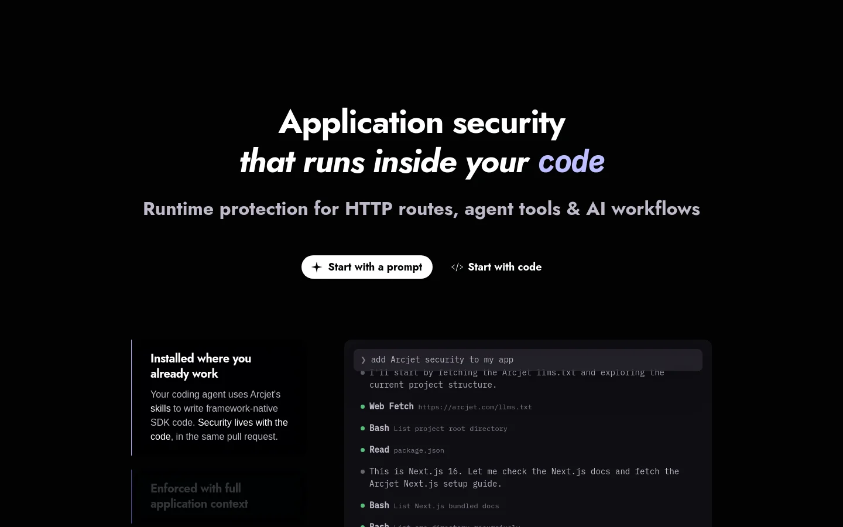This screenshot has width=843, height=527.
Task: Click the code brackets icon
Action: point(457,267)
